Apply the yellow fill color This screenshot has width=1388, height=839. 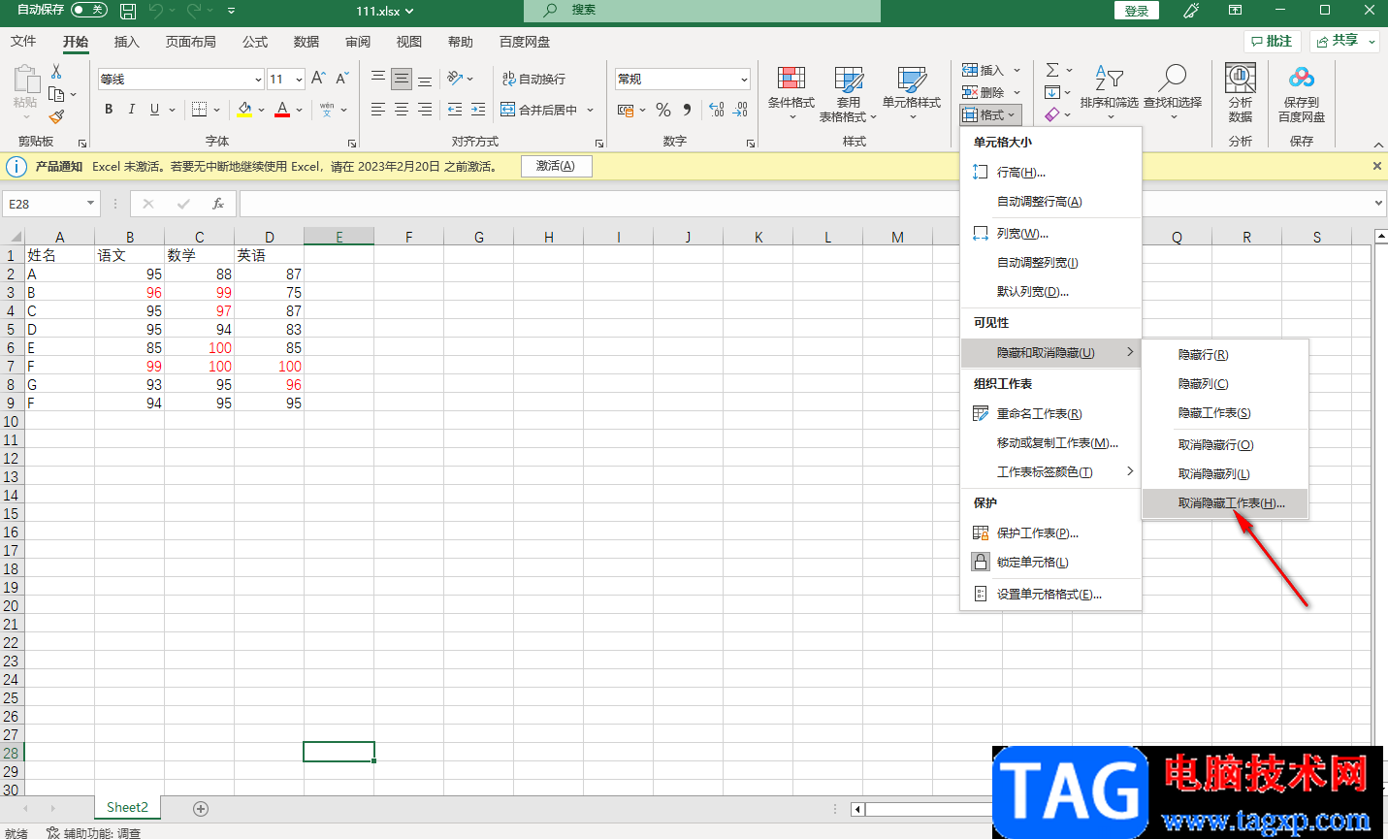click(244, 110)
